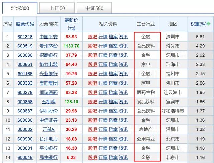
Task: Open 档案 link in 万科A row
Action: point(113,129)
